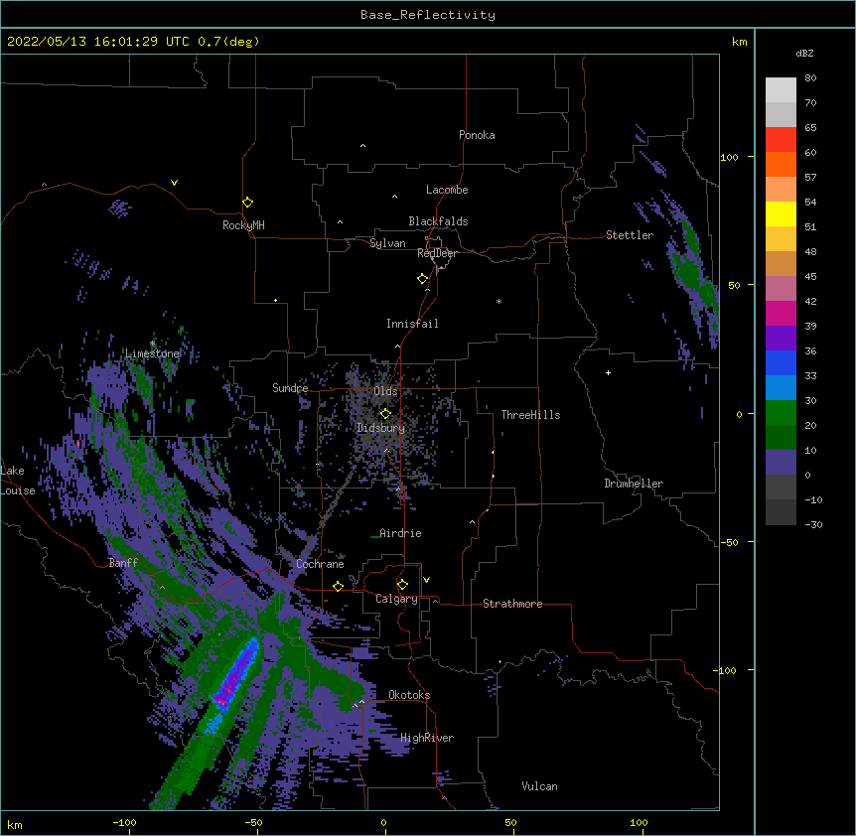The width and height of the screenshot is (856, 836).
Task: Click the Didsbury town label
Action: coord(380,428)
